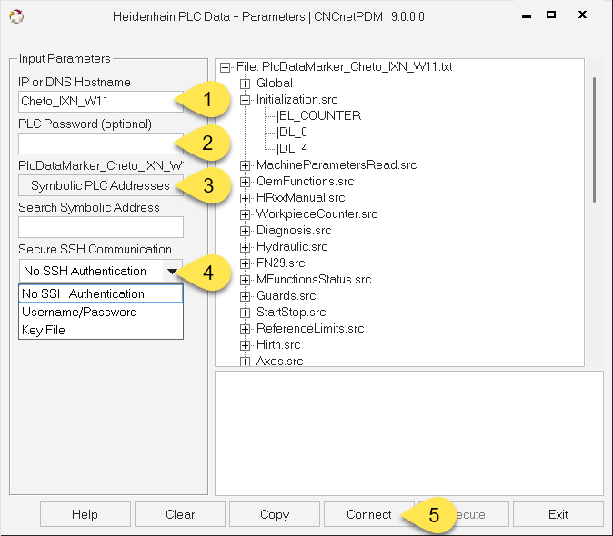
Task: Expand StartStop.src node
Action: [245, 313]
